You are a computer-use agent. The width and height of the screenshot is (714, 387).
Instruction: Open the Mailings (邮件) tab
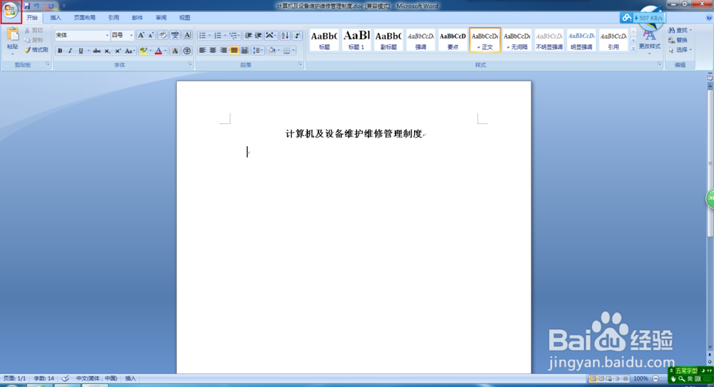(137, 18)
